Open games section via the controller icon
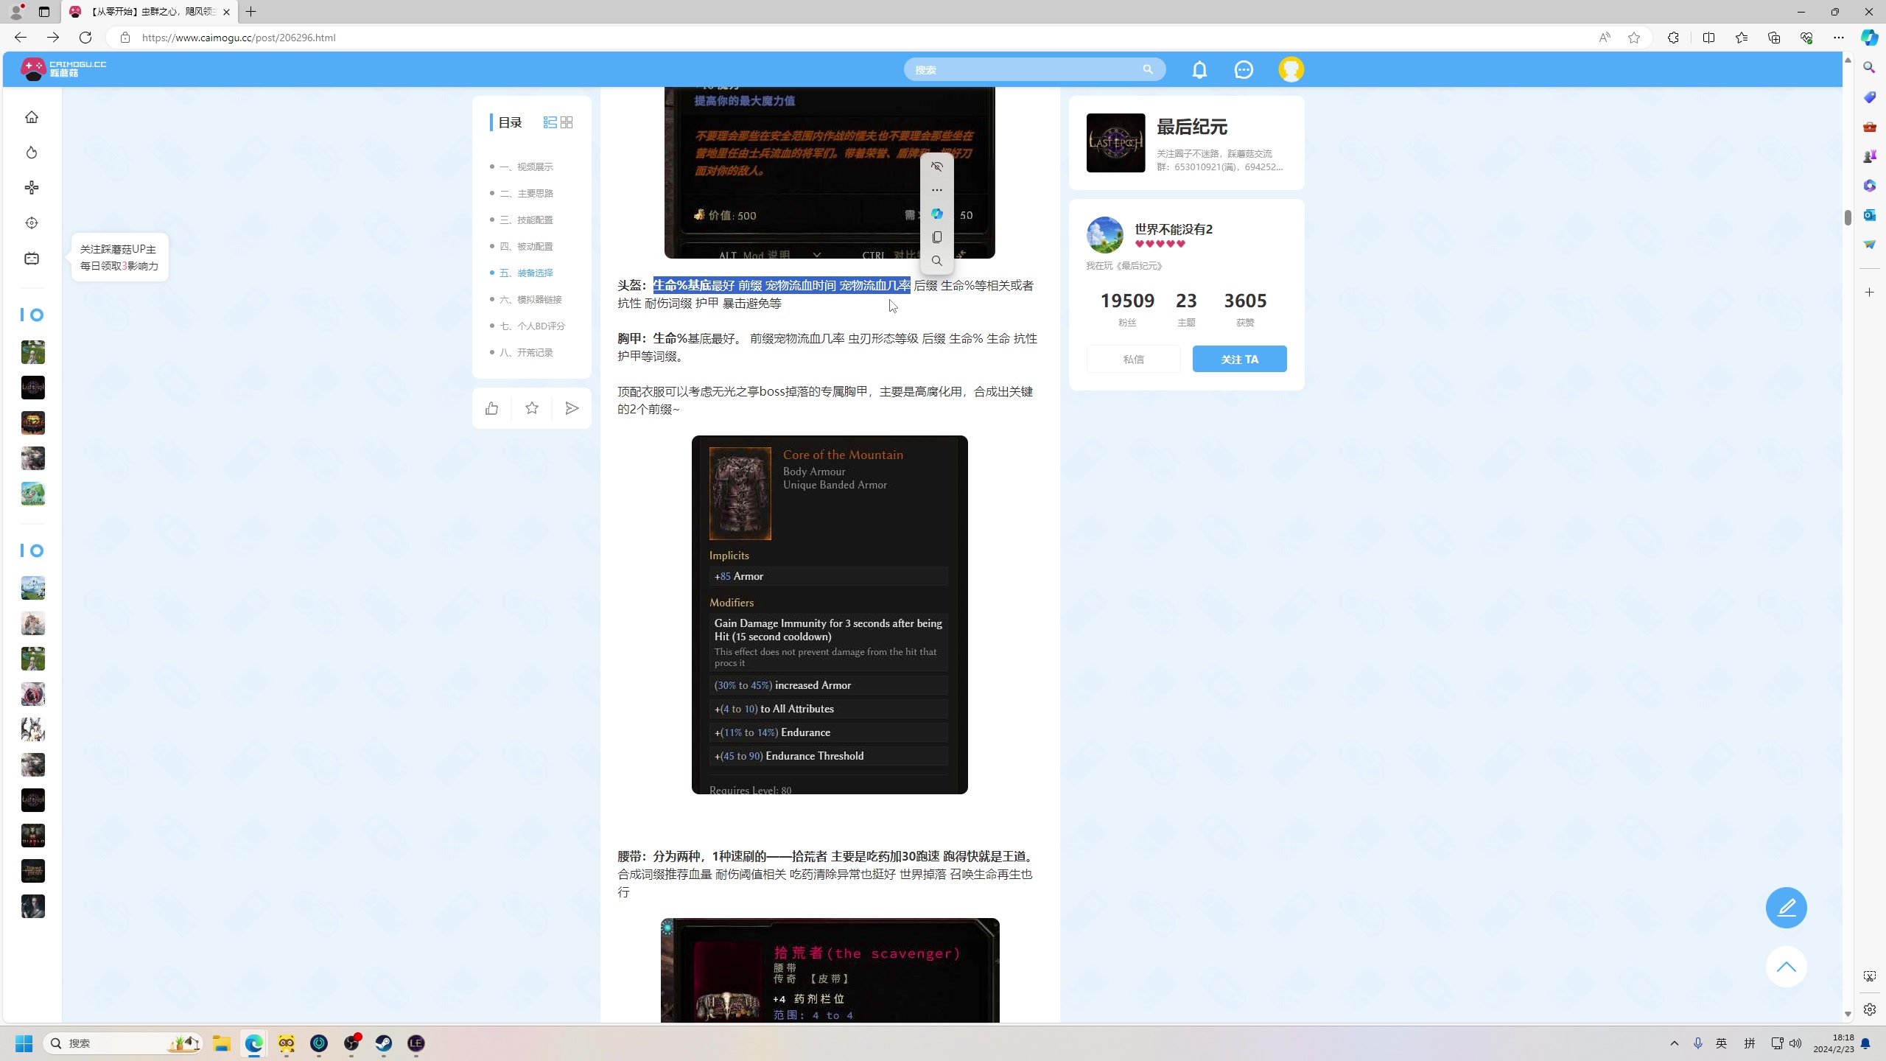The height and width of the screenshot is (1061, 1886). [32, 188]
